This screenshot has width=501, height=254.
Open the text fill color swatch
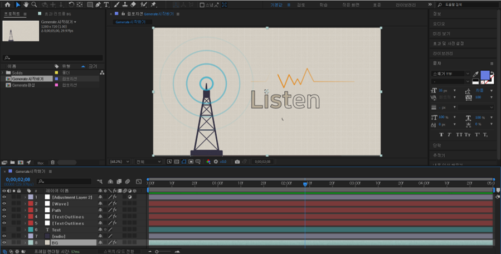coord(485,75)
